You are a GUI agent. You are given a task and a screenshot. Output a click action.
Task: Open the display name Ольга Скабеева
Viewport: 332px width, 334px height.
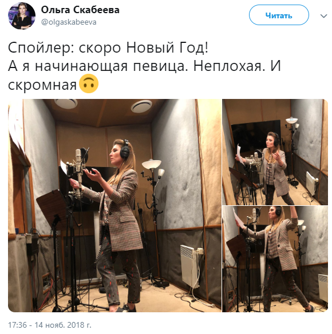click(x=80, y=10)
